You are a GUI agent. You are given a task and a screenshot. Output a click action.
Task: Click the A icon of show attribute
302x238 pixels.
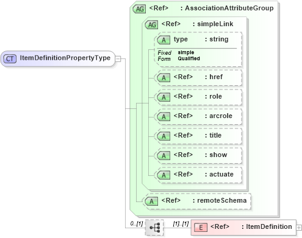164,156
